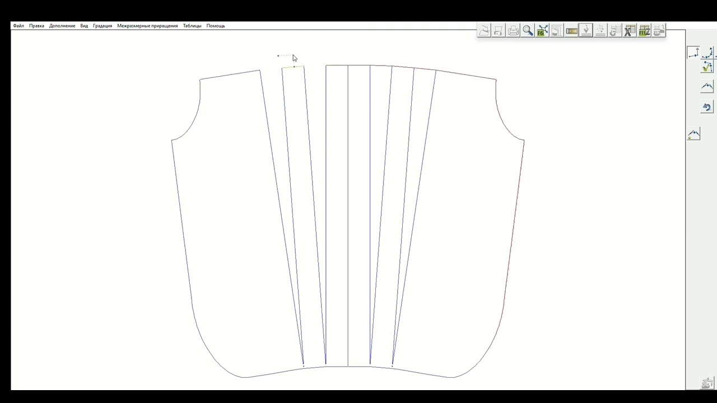Screen dimensions: 717x403
Task: Click the blue undo arrow icon
Action: (x=707, y=107)
